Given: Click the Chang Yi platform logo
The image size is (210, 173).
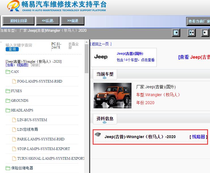Looking at the screenshot, I should click(x=13, y=6).
